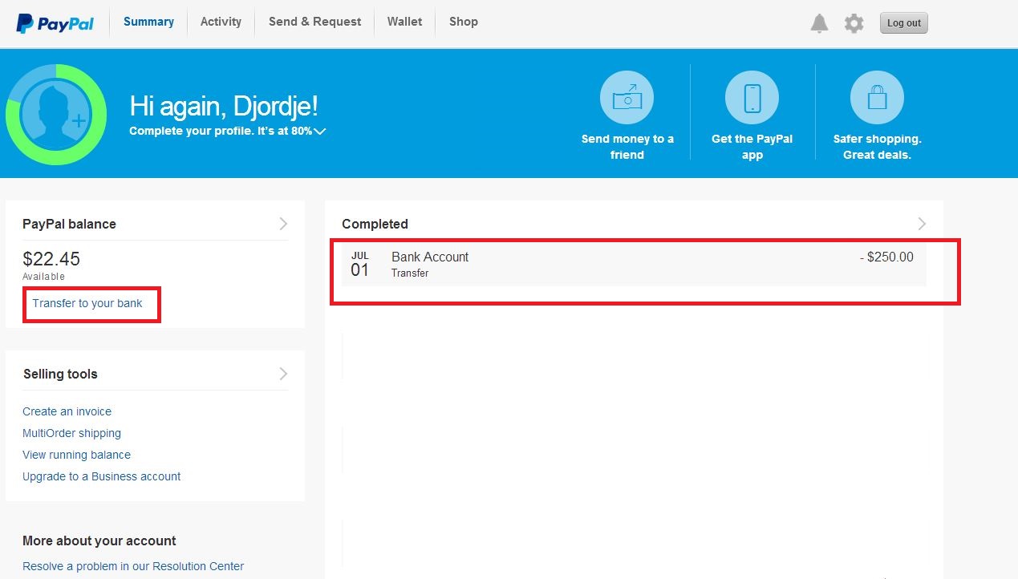1018x579 pixels.
Task: Open the settings gear icon
Action: tap(854, 23)
